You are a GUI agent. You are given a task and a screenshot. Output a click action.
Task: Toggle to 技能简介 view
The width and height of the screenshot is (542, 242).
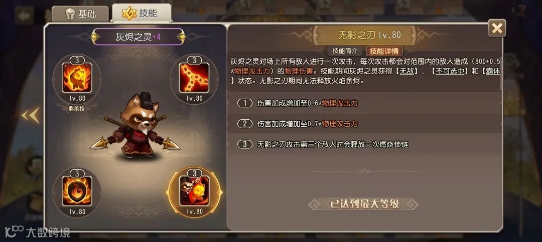345,51
